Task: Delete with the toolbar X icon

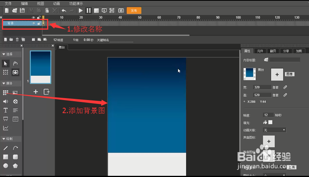Action: coord(55,11)
